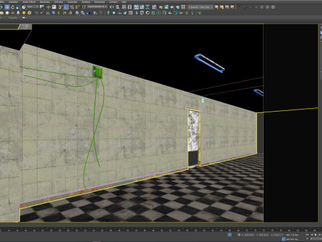This screenshot has width=322, height=242.
Task: Open the Create Selection Set dropdown
Action: click(x=98, y=7)
